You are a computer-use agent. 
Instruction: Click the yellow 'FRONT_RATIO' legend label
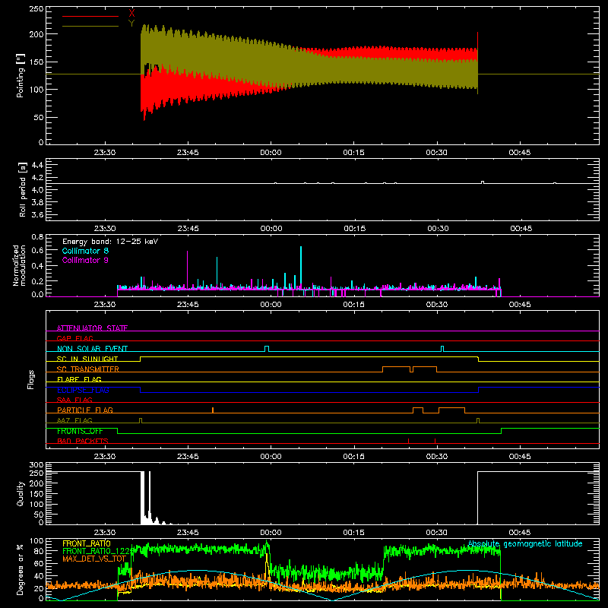(87, 543)
